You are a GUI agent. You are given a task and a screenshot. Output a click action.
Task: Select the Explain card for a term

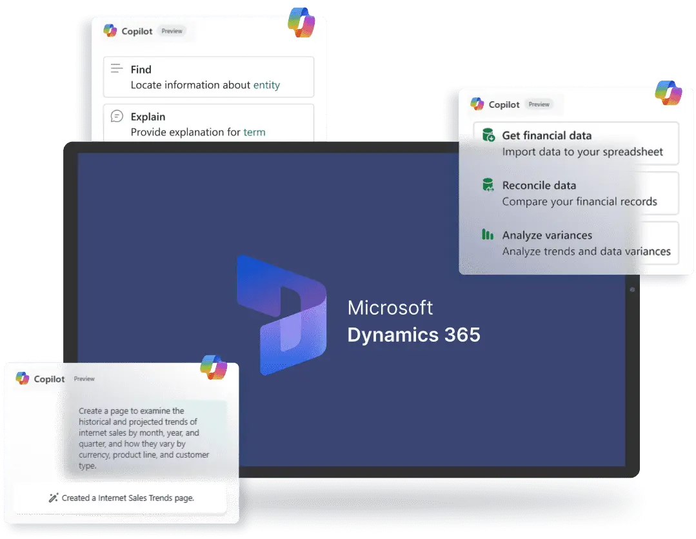[208, 123]
